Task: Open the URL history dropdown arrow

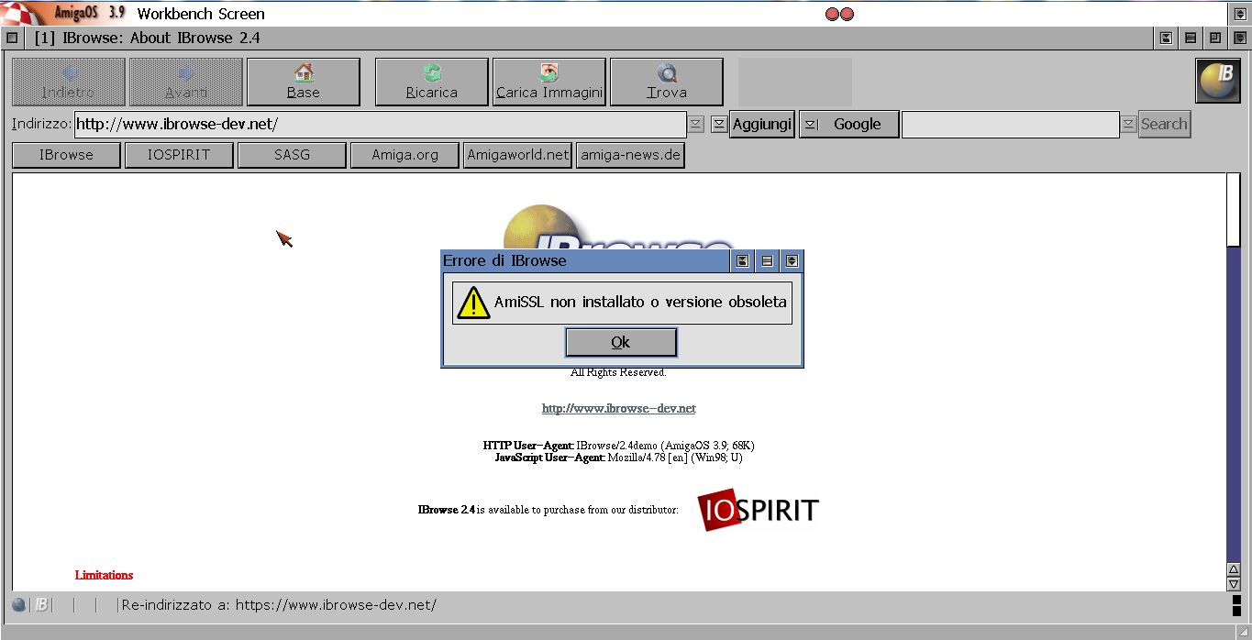Action: coord(696,125)
